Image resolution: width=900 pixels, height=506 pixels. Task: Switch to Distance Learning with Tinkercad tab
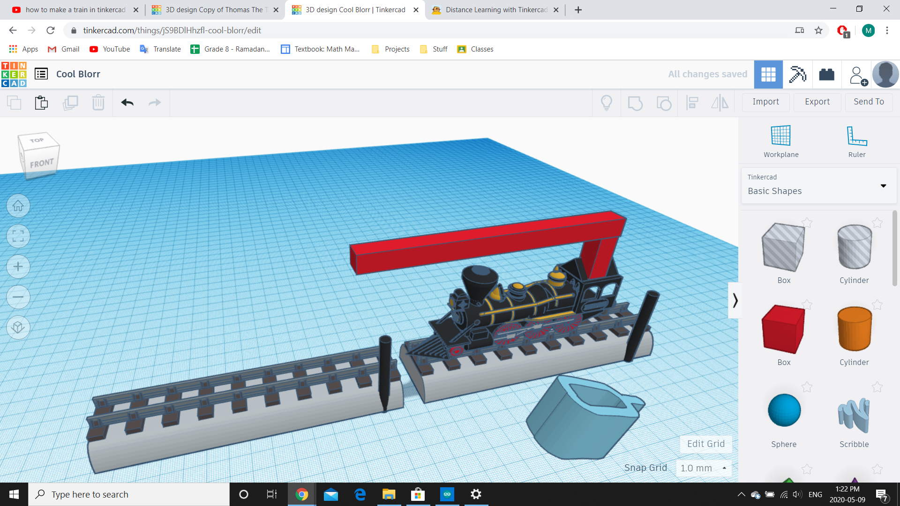click(495, 9)
